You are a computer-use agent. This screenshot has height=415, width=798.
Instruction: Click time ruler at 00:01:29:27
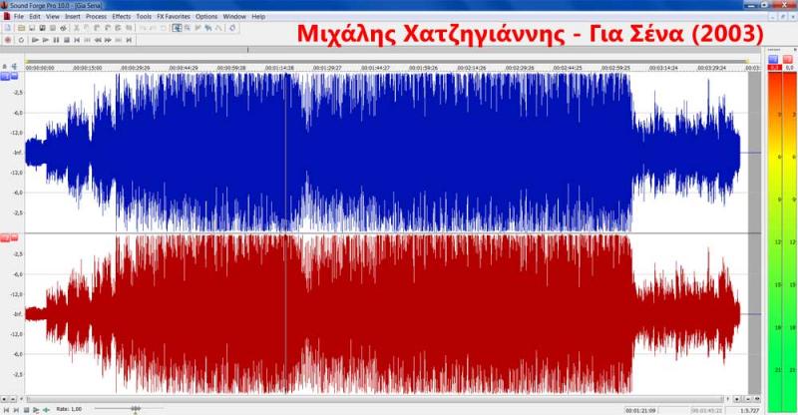pos(327,68)
